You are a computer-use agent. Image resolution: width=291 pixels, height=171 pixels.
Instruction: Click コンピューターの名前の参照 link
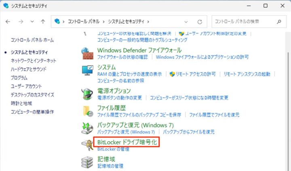click(x=121, y=81)
